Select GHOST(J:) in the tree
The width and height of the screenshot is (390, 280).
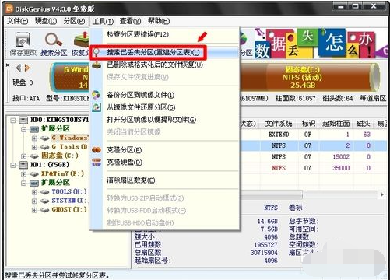pyautogui.click(x=69, y=209)
